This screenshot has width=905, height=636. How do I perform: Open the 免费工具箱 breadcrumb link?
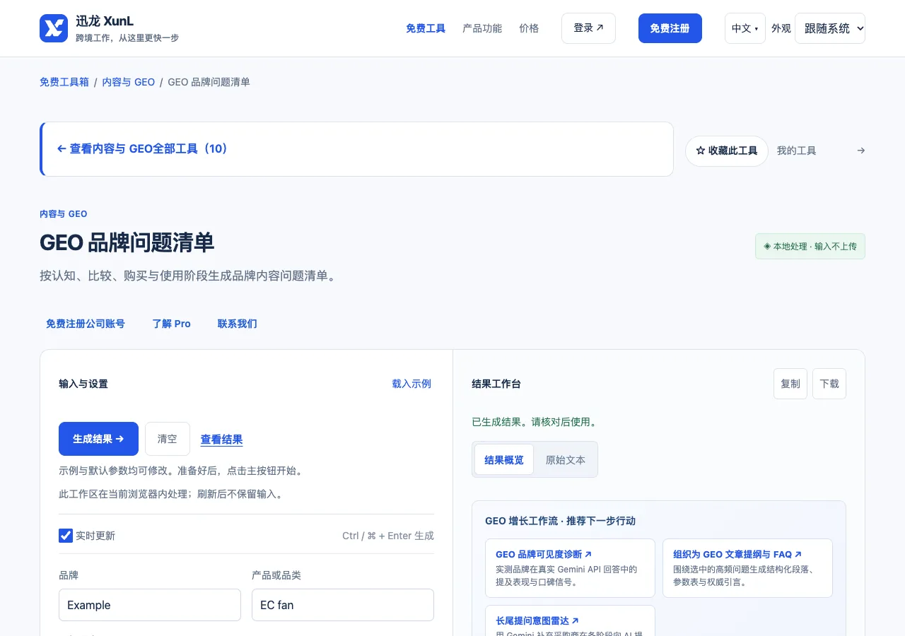click(64, 82)
